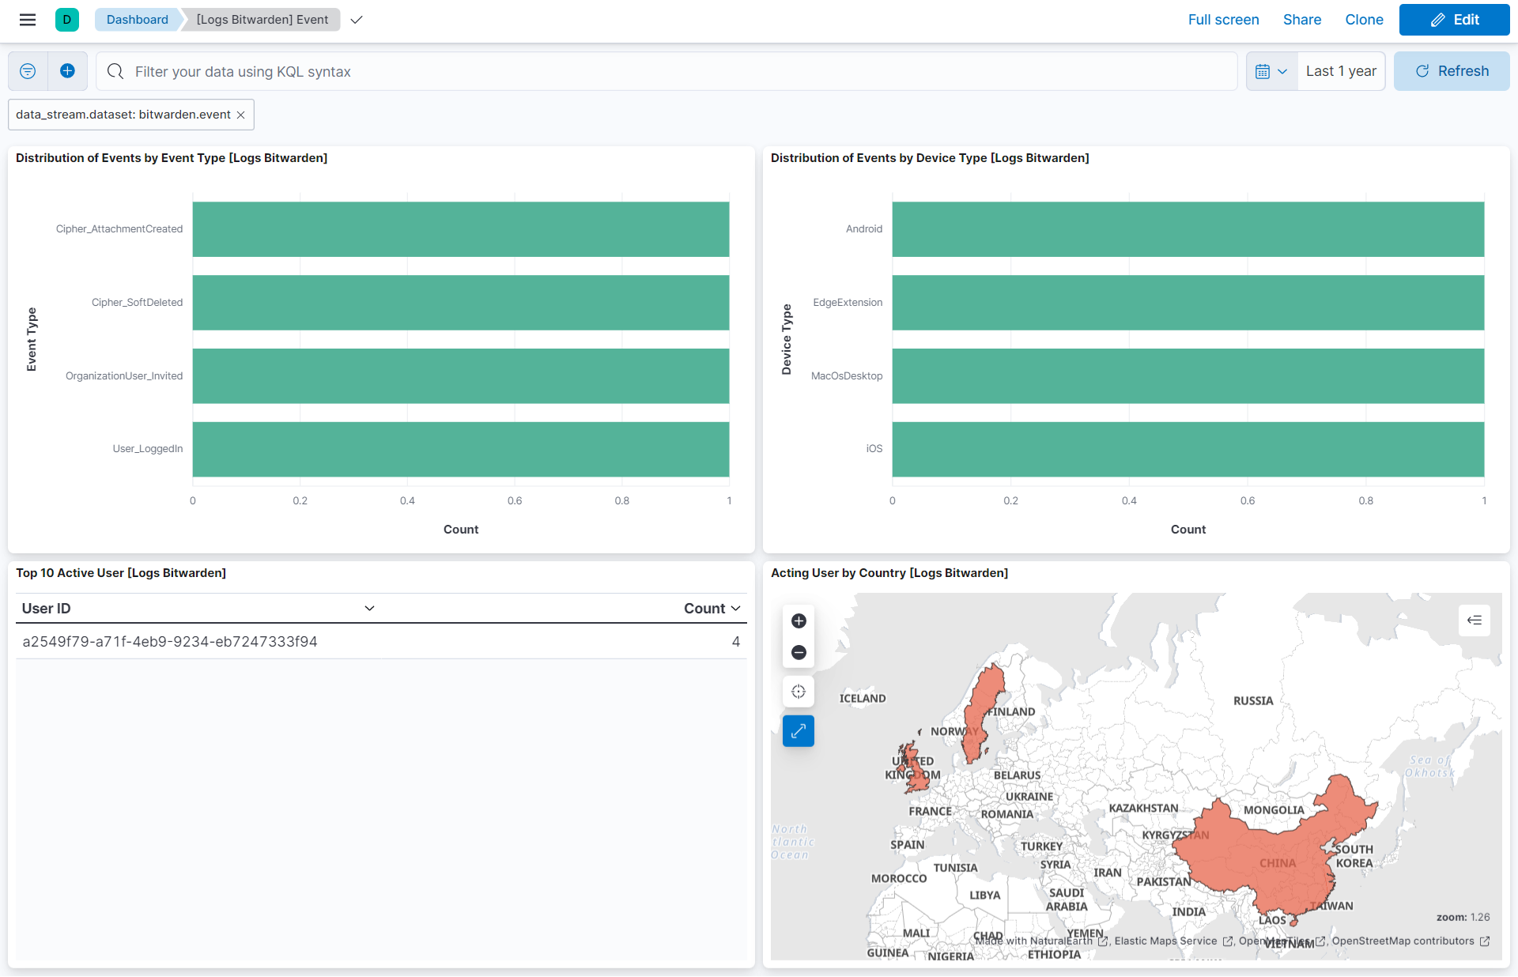Open the hamburger navigation menu
The width and height of the screenshot is (1518, 977).
pyautogui.click(x=28, y=20)
